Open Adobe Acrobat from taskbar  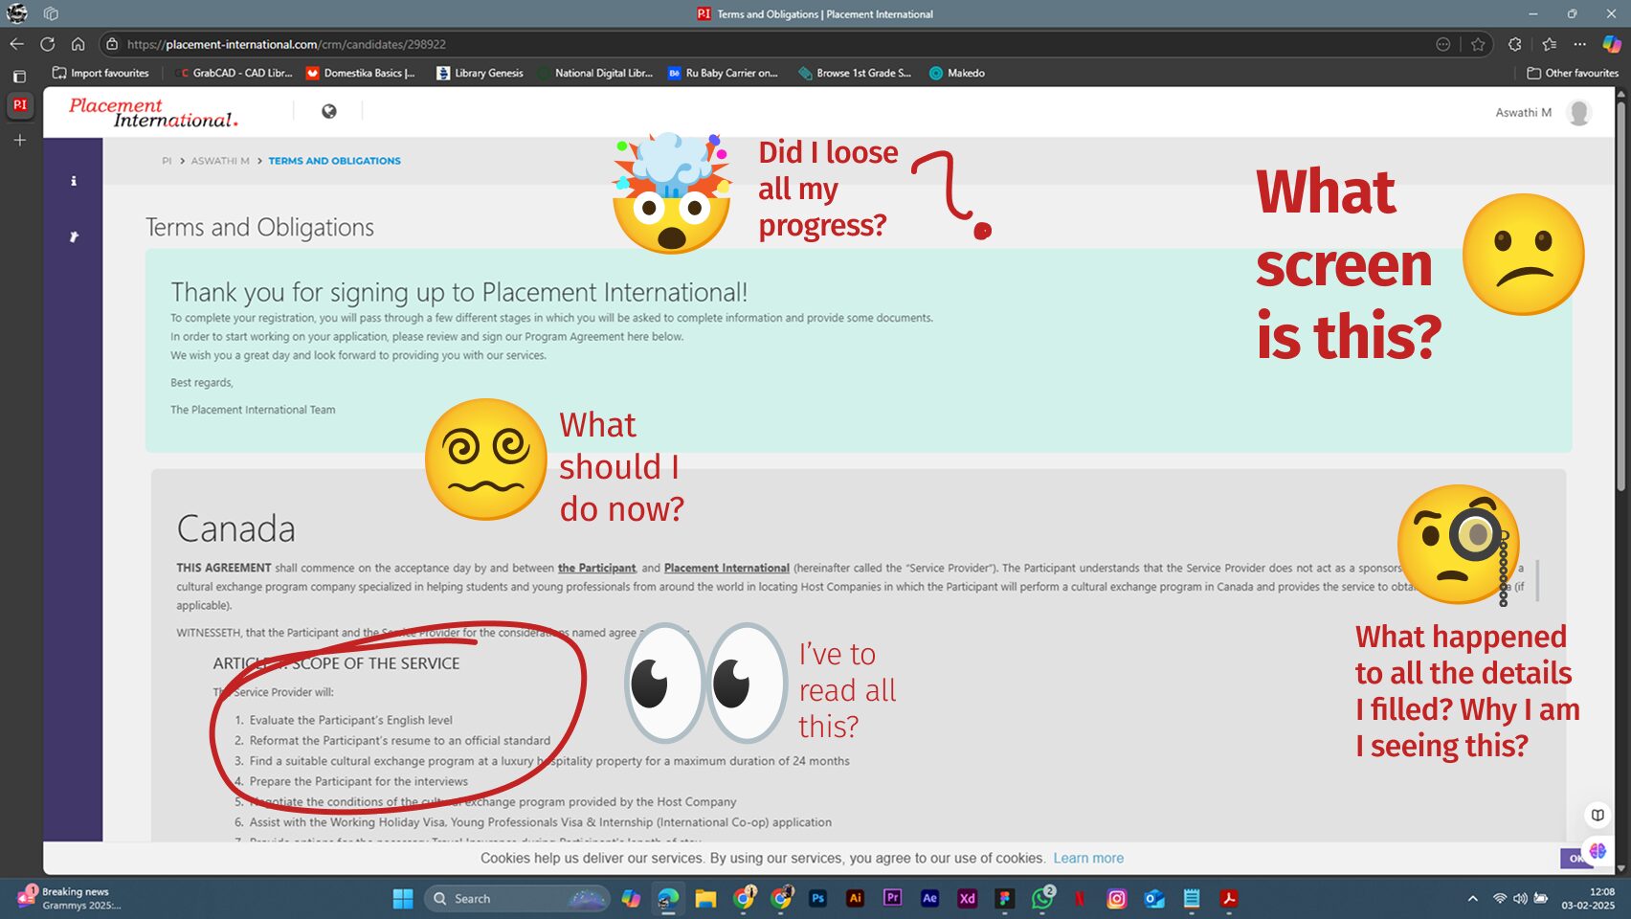1229,898
